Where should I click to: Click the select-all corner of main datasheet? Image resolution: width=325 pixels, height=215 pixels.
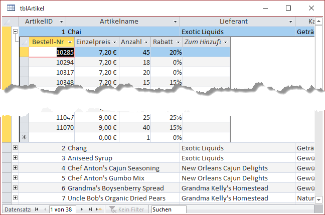[x=7, y=22]
